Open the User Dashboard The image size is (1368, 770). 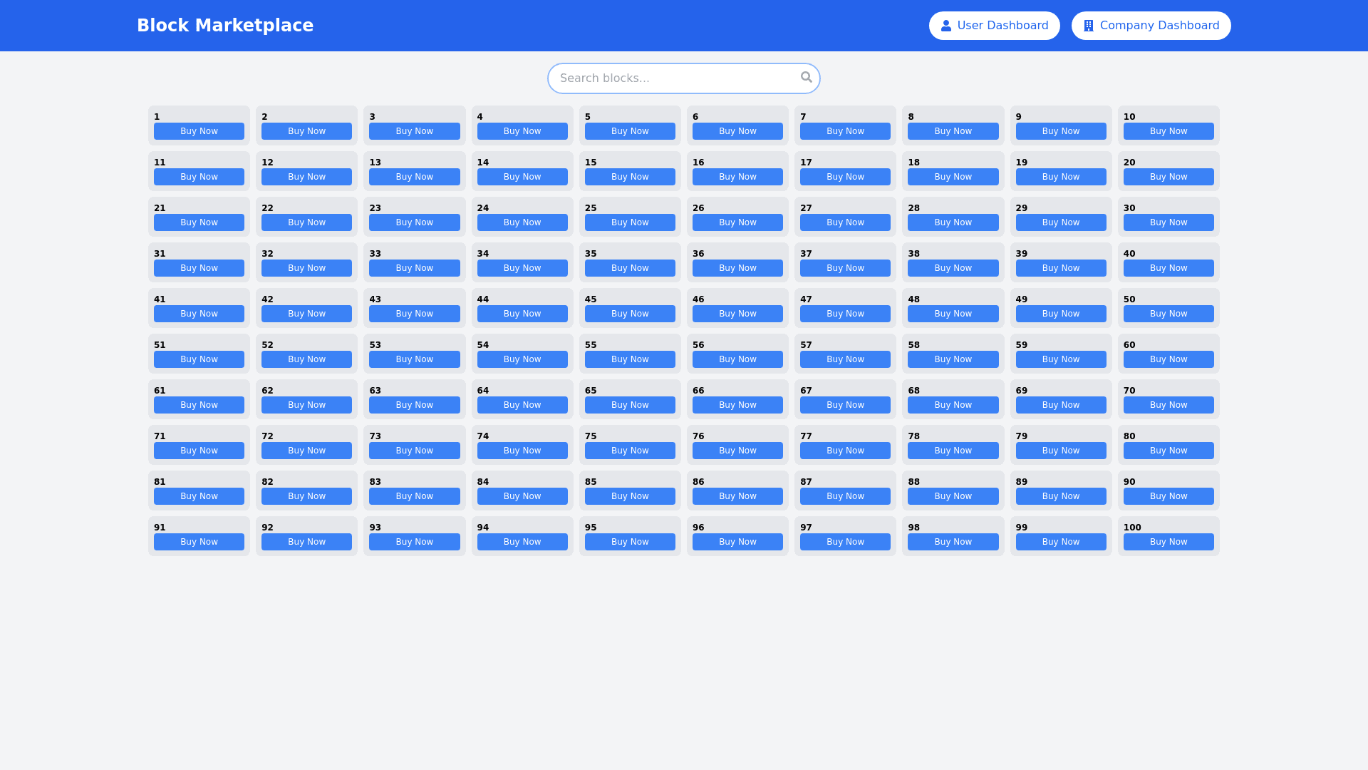click(995, 25)
